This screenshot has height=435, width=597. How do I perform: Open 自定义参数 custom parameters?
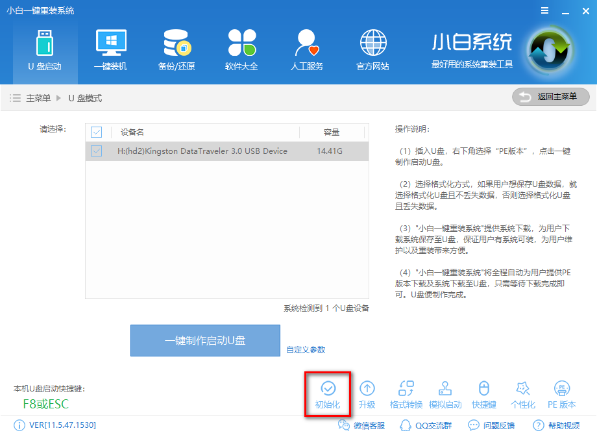[x=306, y=349]
